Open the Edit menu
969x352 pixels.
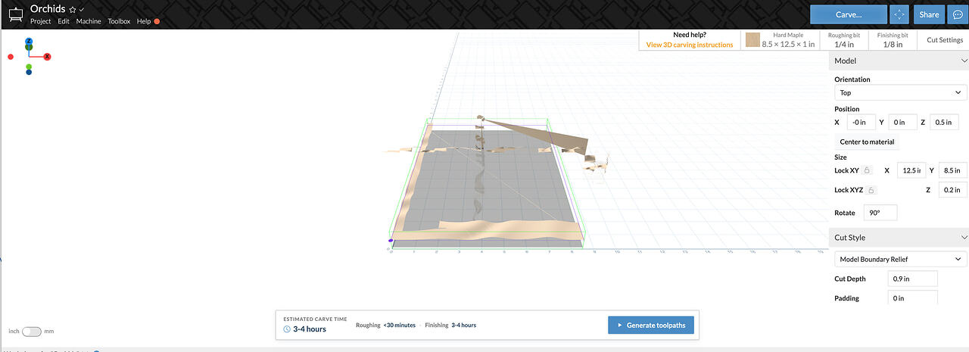pyautogui.click(x=64, y=21)
